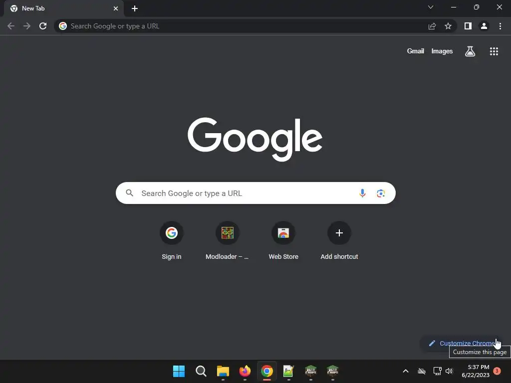Open the Images link

tap(442, 51)
